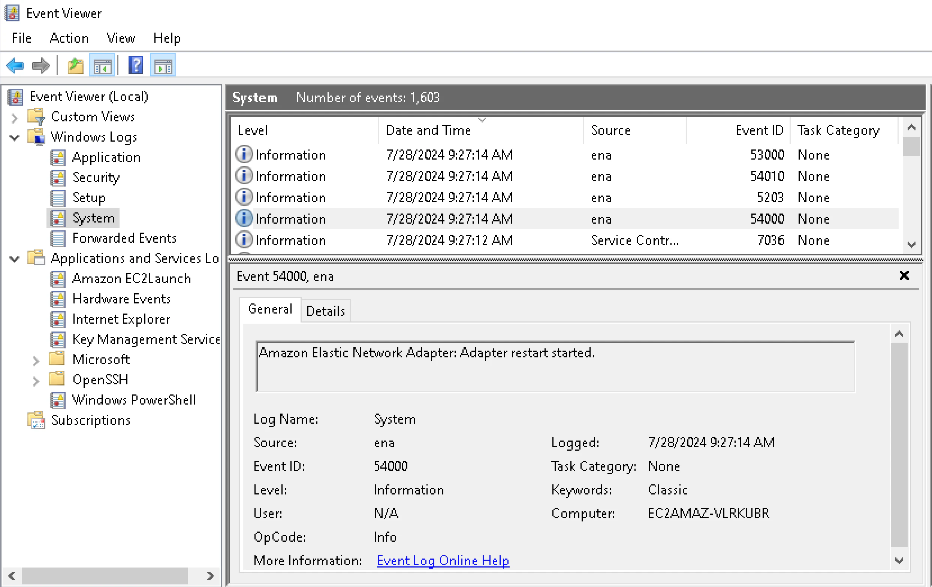Open the Subscriptions node
This screenshot has height=587, width=932.
(91, 420)
